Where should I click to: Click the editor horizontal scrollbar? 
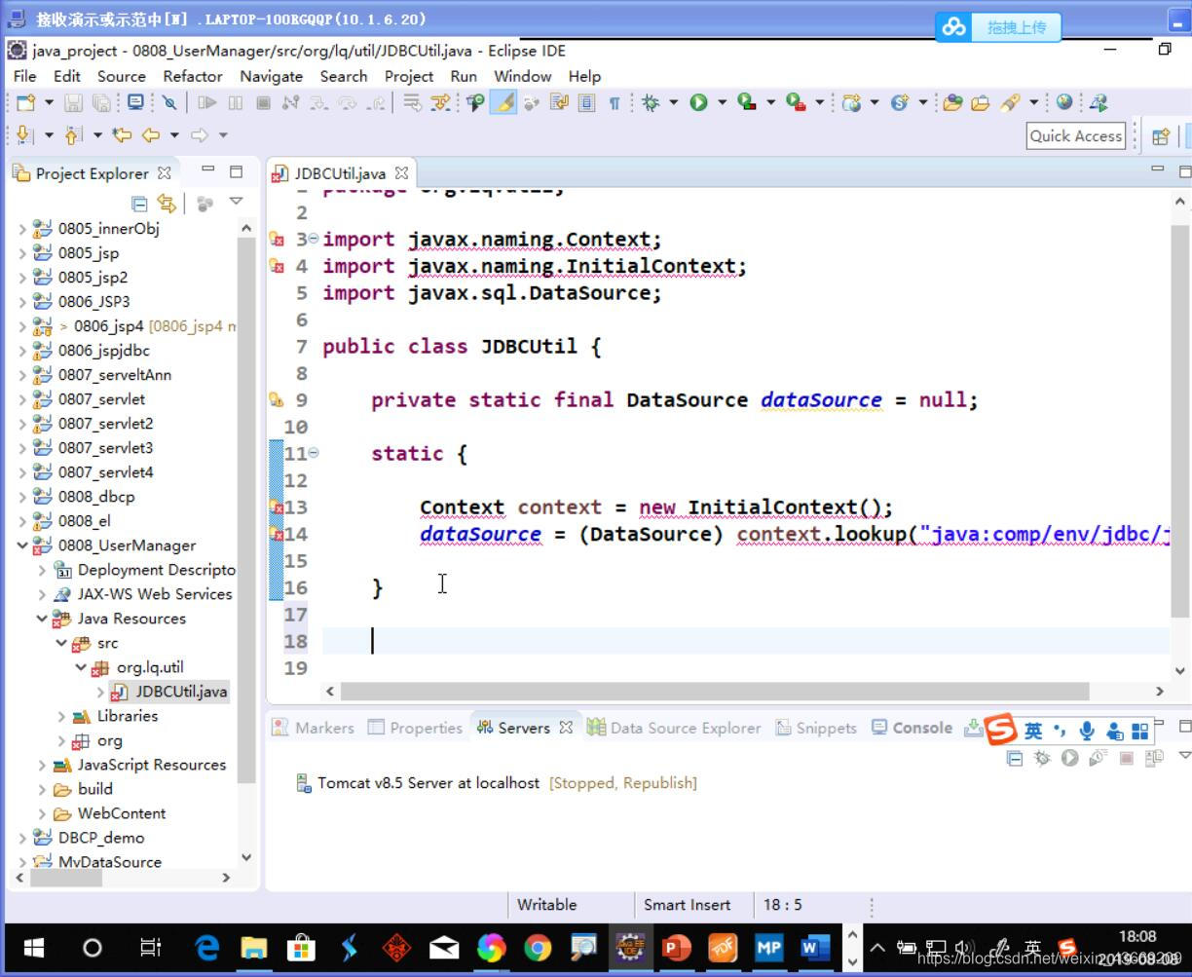[x=714, y=691]
